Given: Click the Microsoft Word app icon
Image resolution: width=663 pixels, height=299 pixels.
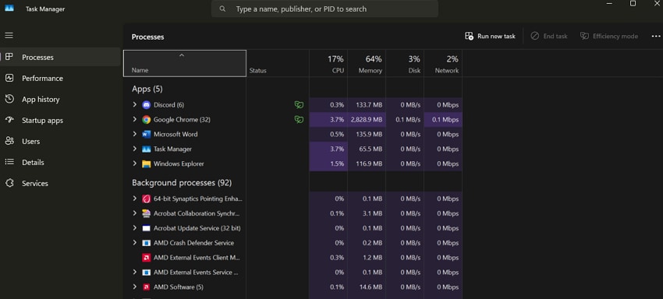Looking at the screenshot, I should [x=147, y=134].
